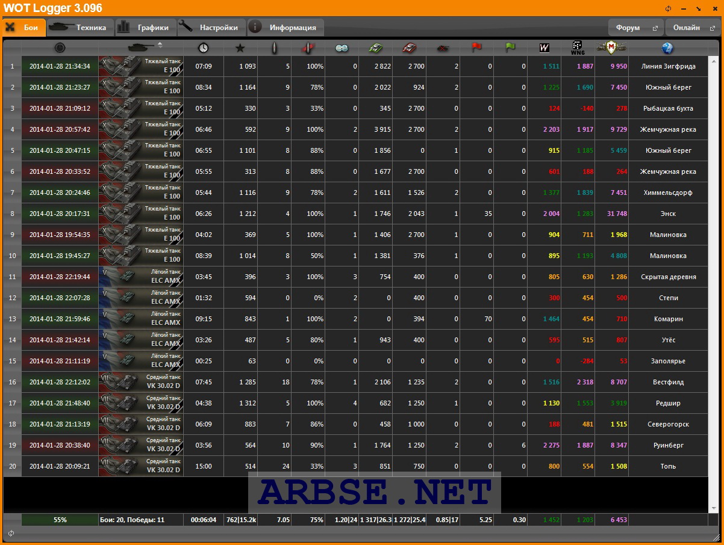
Task: Sort by experience star header icon
Action: tap(240, 48)
